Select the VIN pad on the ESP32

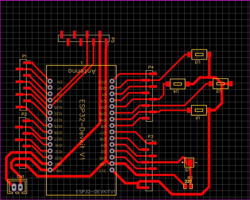50,170
